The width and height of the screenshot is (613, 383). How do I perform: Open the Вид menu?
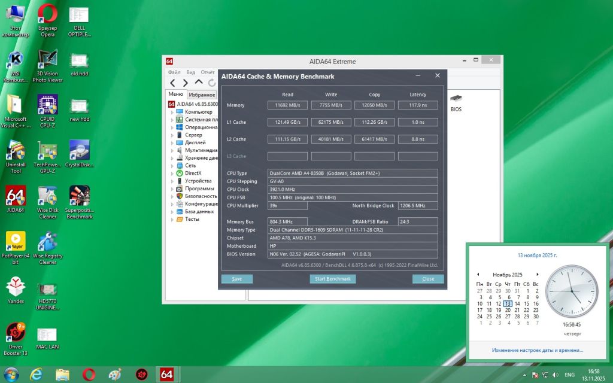[190, 72]
